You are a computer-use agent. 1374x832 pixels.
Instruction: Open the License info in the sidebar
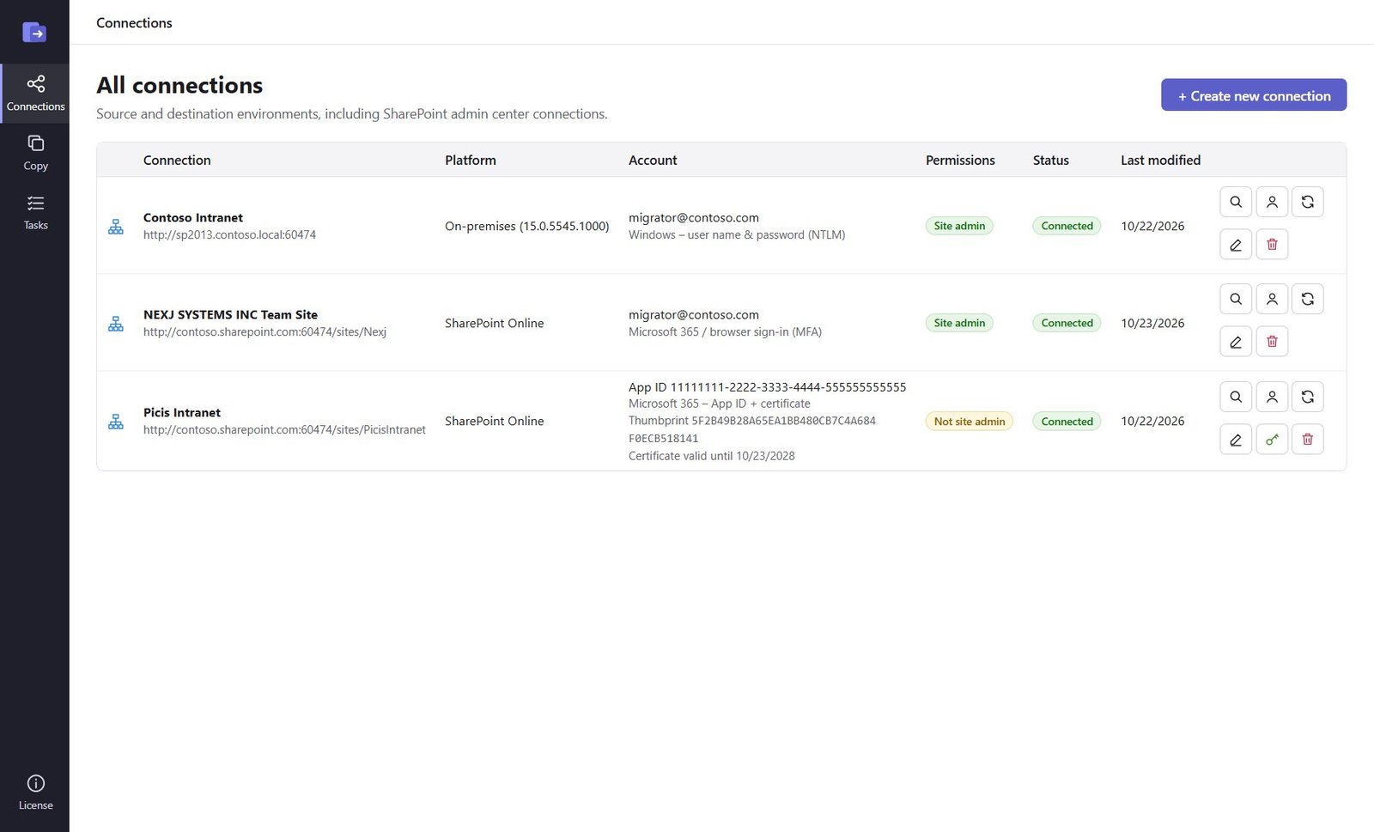(35, 793)
